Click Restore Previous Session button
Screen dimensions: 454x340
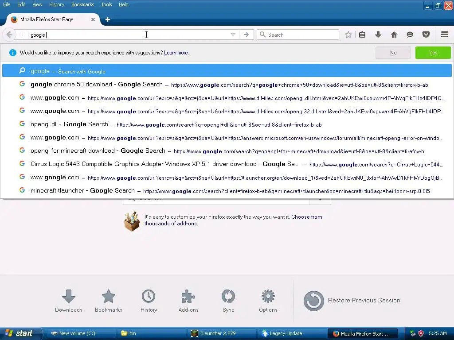(352, 301)
